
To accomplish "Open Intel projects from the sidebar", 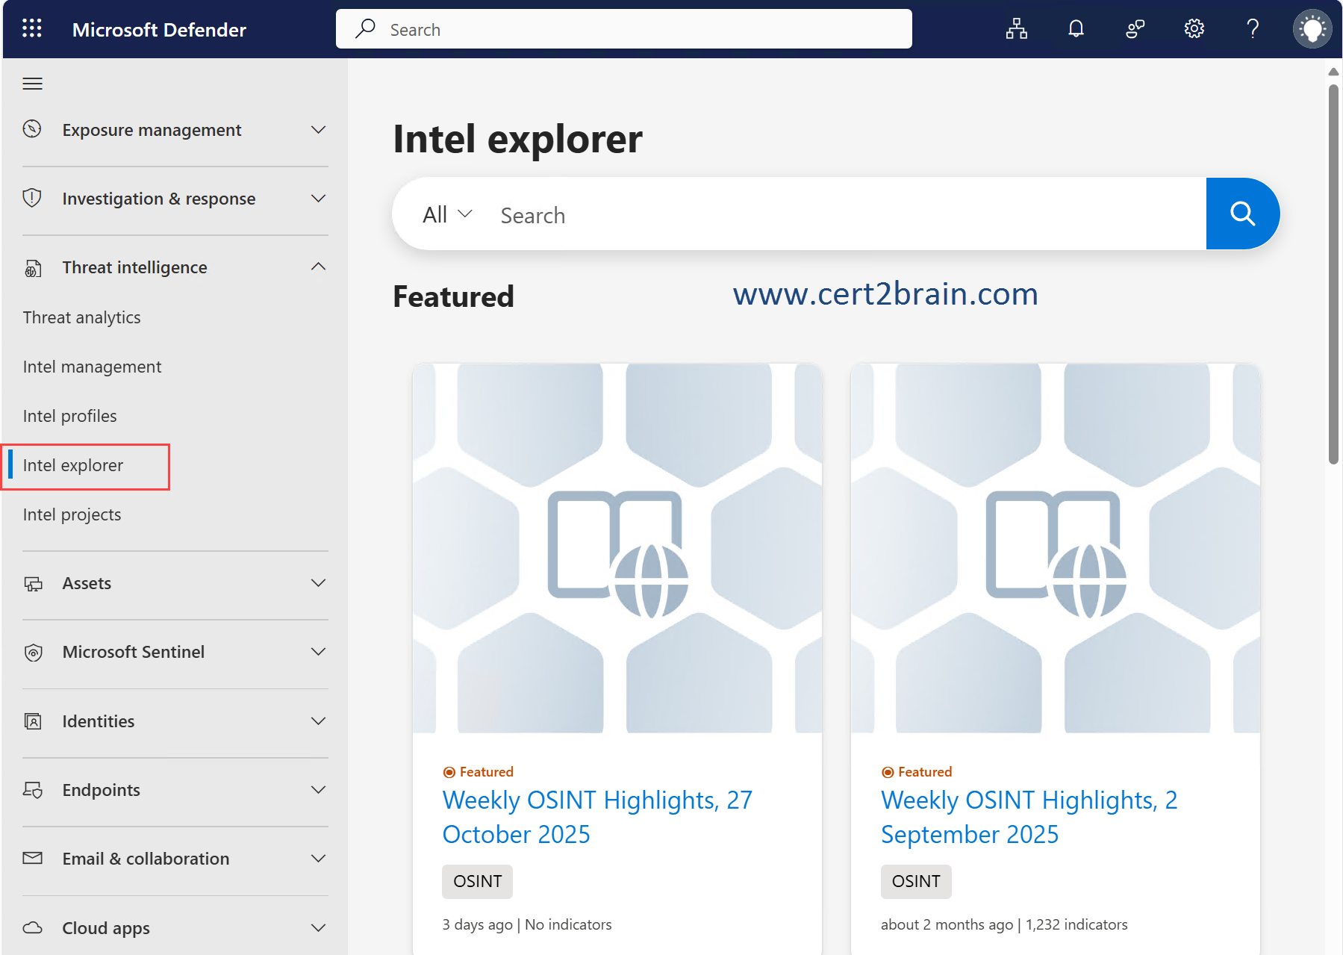I will point(72,514).
